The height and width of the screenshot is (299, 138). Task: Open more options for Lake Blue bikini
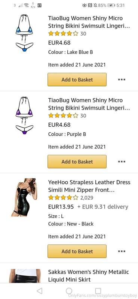coord(122,80)
